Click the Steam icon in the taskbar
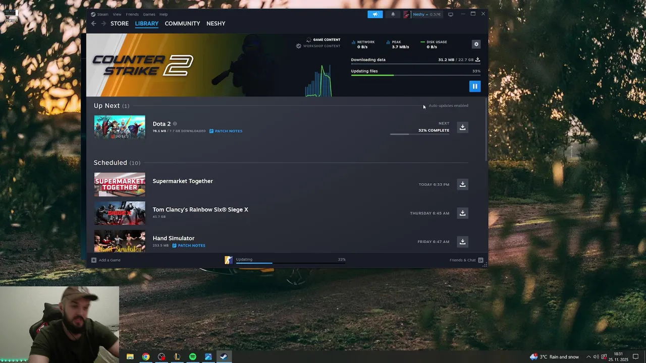The image size is (646, 363). click(x=224, y=356)
